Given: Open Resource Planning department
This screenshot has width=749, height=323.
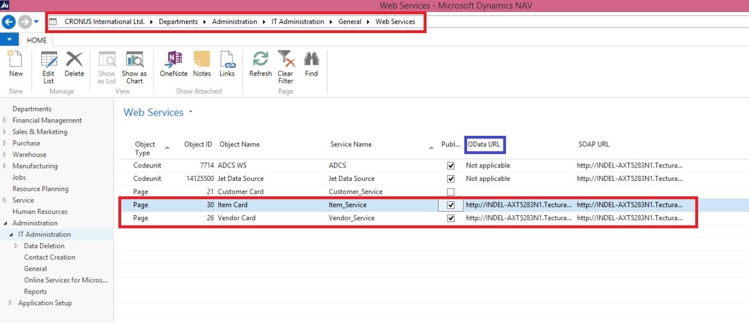Looking at the screenshot, I should tap(41, 188).
